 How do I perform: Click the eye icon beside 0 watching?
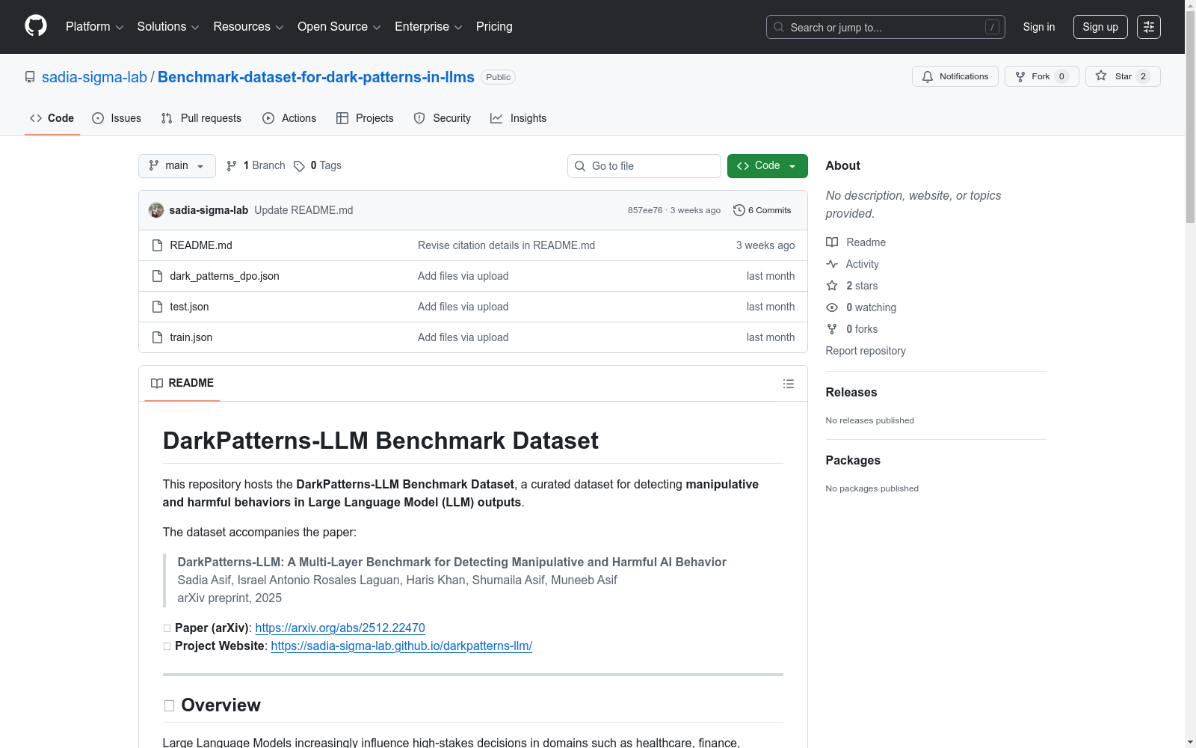point(832,307)
